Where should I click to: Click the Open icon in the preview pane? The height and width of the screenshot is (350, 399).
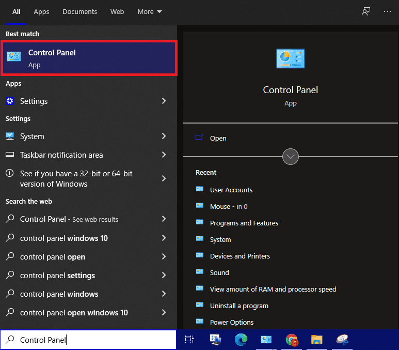[x=199, y=138]
